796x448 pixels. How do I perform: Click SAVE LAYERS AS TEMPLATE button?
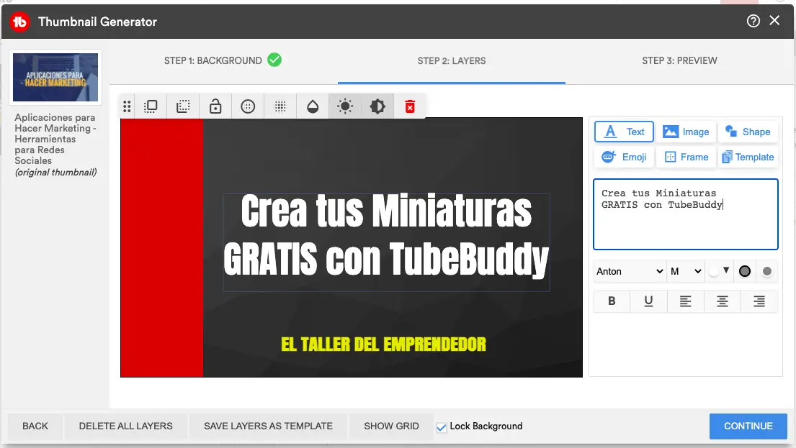tap(268, 426)
